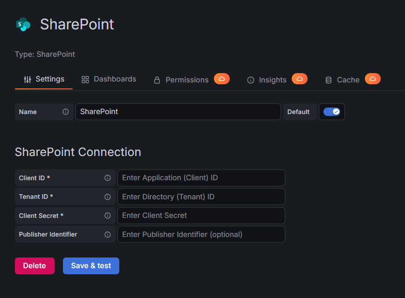Show the info tooltip for Tenant ID
Image resolution: width=405 pixels, height=298 pixels.
[108, 197]
